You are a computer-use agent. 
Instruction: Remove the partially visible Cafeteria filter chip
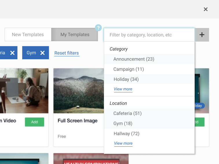(x=12, y=53)
